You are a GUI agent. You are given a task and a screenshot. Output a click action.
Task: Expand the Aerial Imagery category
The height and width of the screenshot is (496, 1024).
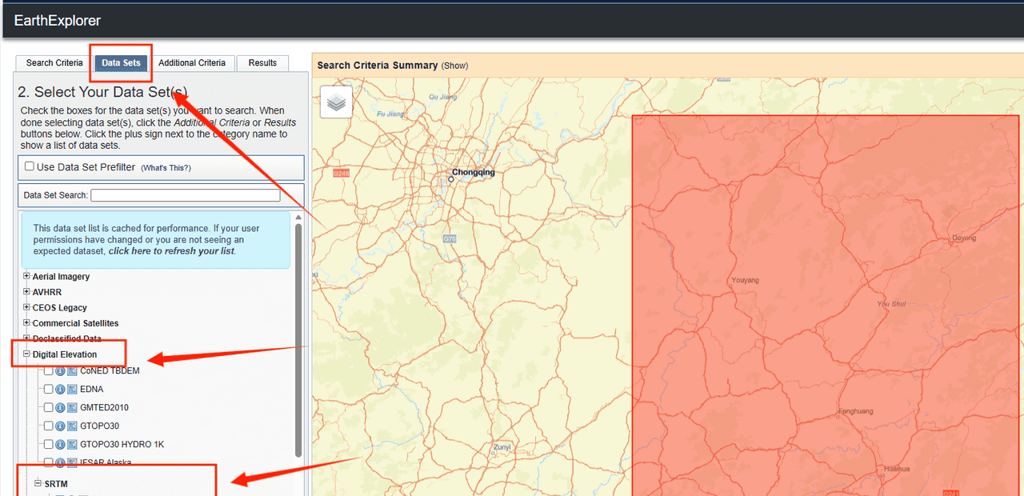(26, 276)
